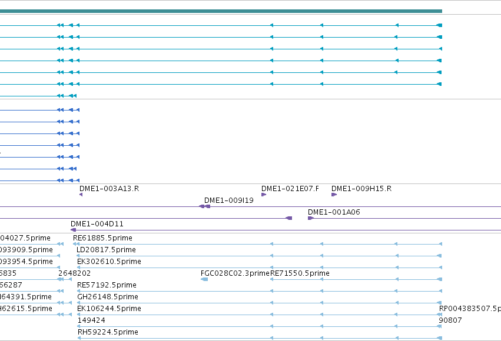The height and width of the screenshot is (341, 501).
Task: Click the LD20817.5prime EST label
Action: coord(106,250)
